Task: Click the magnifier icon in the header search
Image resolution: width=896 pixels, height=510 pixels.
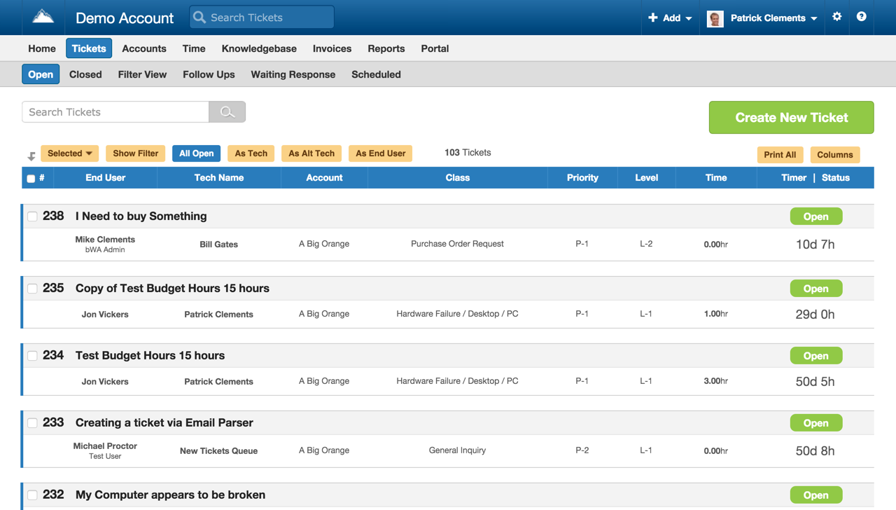Action: click(x=199, y=18)
